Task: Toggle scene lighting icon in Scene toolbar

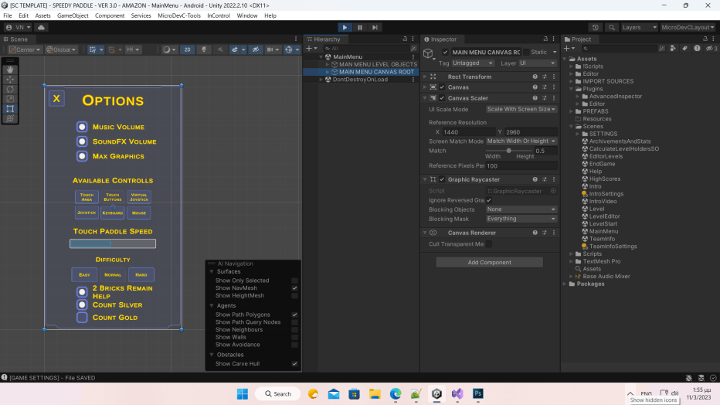Action: (x=204, y=49)
